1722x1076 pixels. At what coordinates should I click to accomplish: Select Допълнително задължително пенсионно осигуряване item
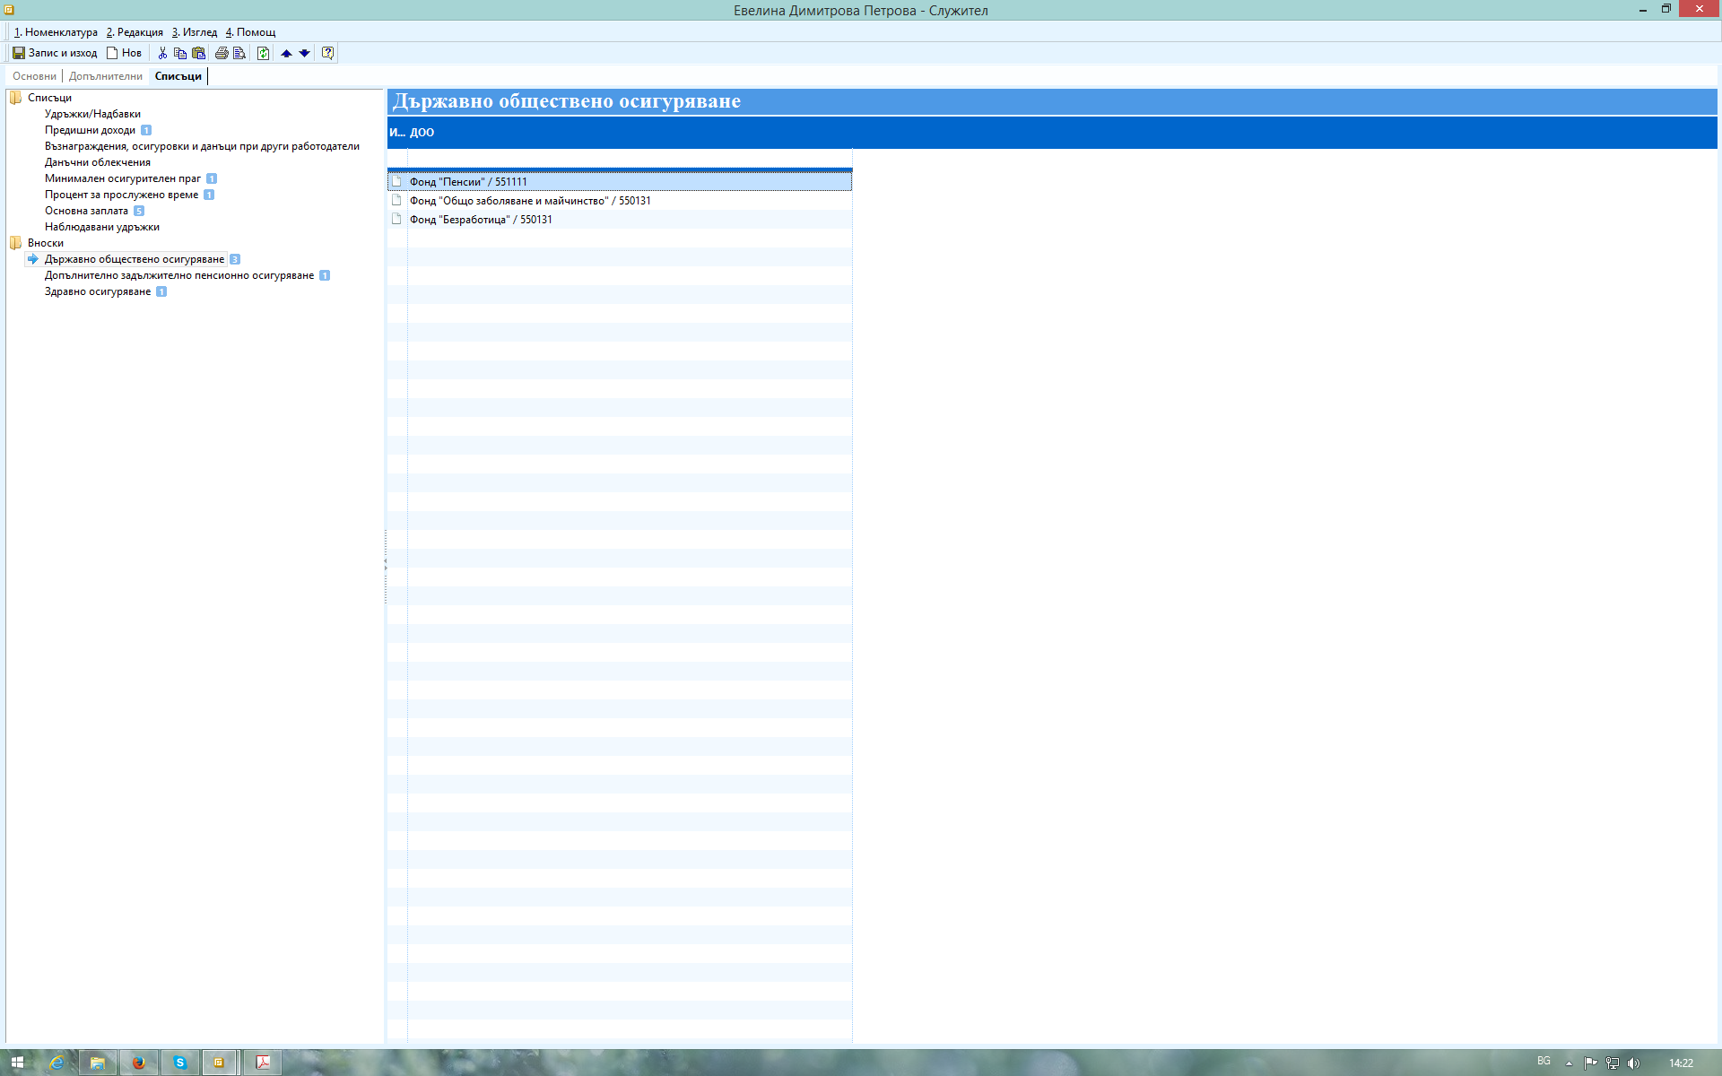click(179, 275)
